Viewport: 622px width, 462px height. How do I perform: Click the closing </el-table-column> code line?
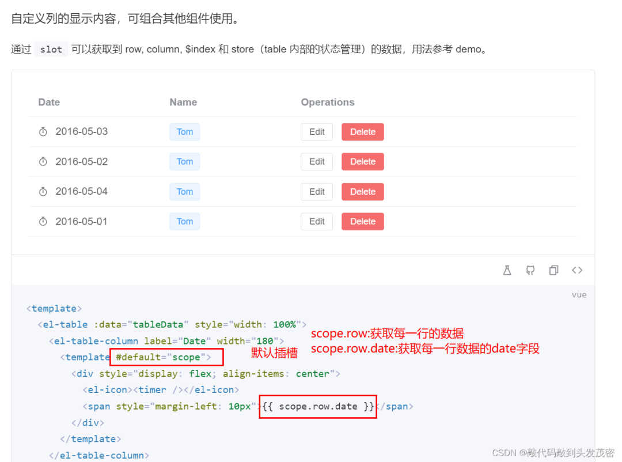point(99,455)
